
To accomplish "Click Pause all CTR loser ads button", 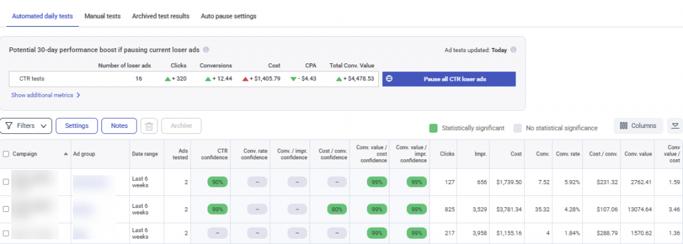I will point(449,79).
